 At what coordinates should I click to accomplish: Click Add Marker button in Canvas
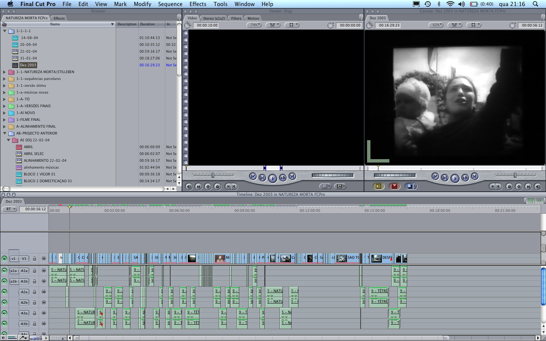509,186
